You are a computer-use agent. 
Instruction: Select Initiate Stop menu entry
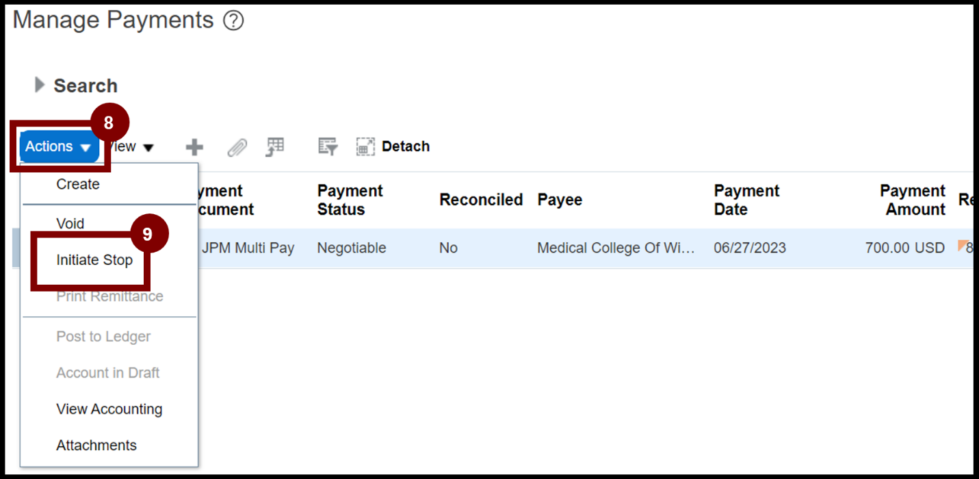click(x=94, y=260)
